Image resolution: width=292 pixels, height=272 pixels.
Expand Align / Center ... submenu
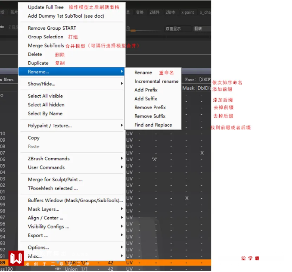pos(71,218)
